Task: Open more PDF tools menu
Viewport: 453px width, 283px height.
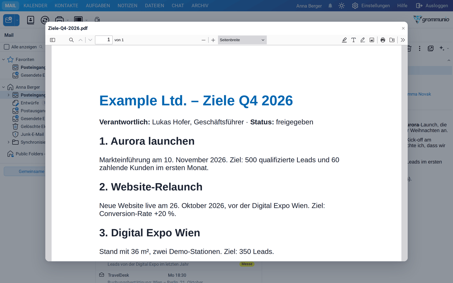Action: [x=403, y=40]
